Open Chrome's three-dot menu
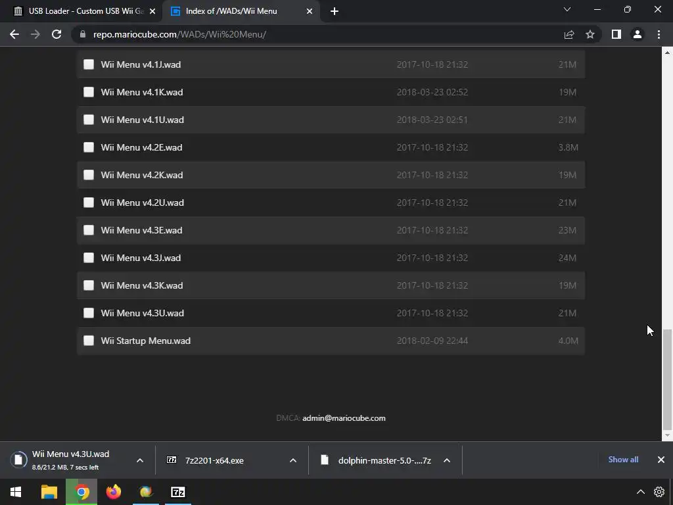Image resolution: width=673 pixels, height=505 pixels. (659, 34)
